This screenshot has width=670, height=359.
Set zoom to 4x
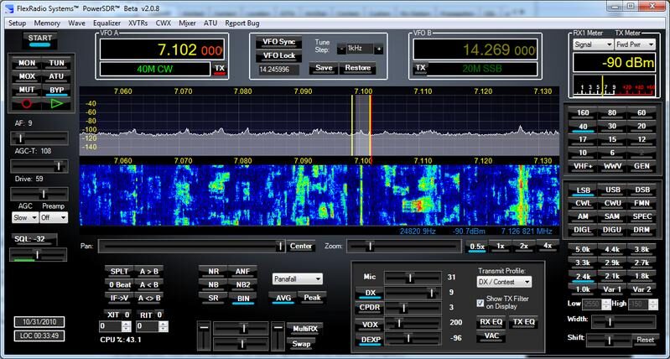coord(547,246)
